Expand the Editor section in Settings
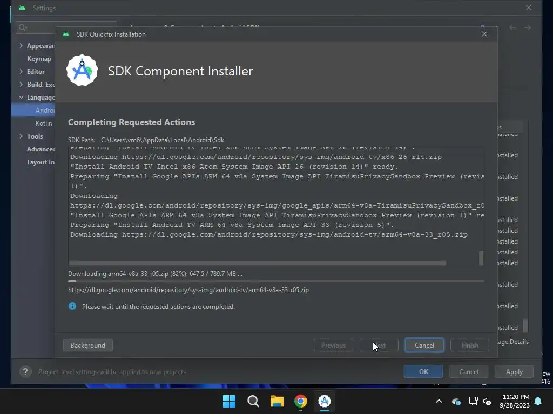This screenshot has width=553, height=414. [x=21, y=72]
